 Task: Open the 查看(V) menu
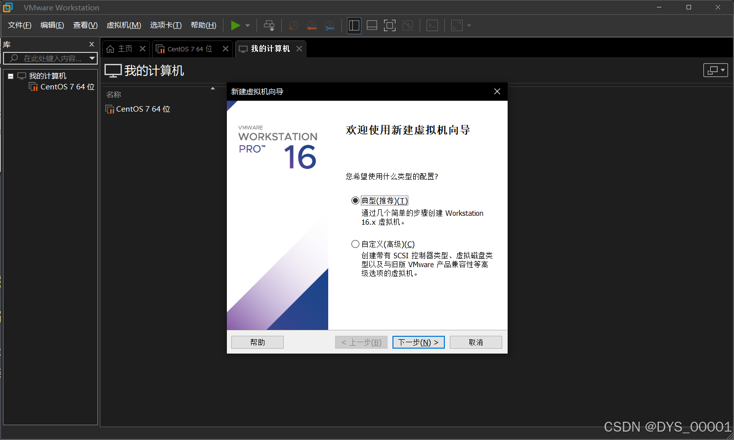click(86, 25)
